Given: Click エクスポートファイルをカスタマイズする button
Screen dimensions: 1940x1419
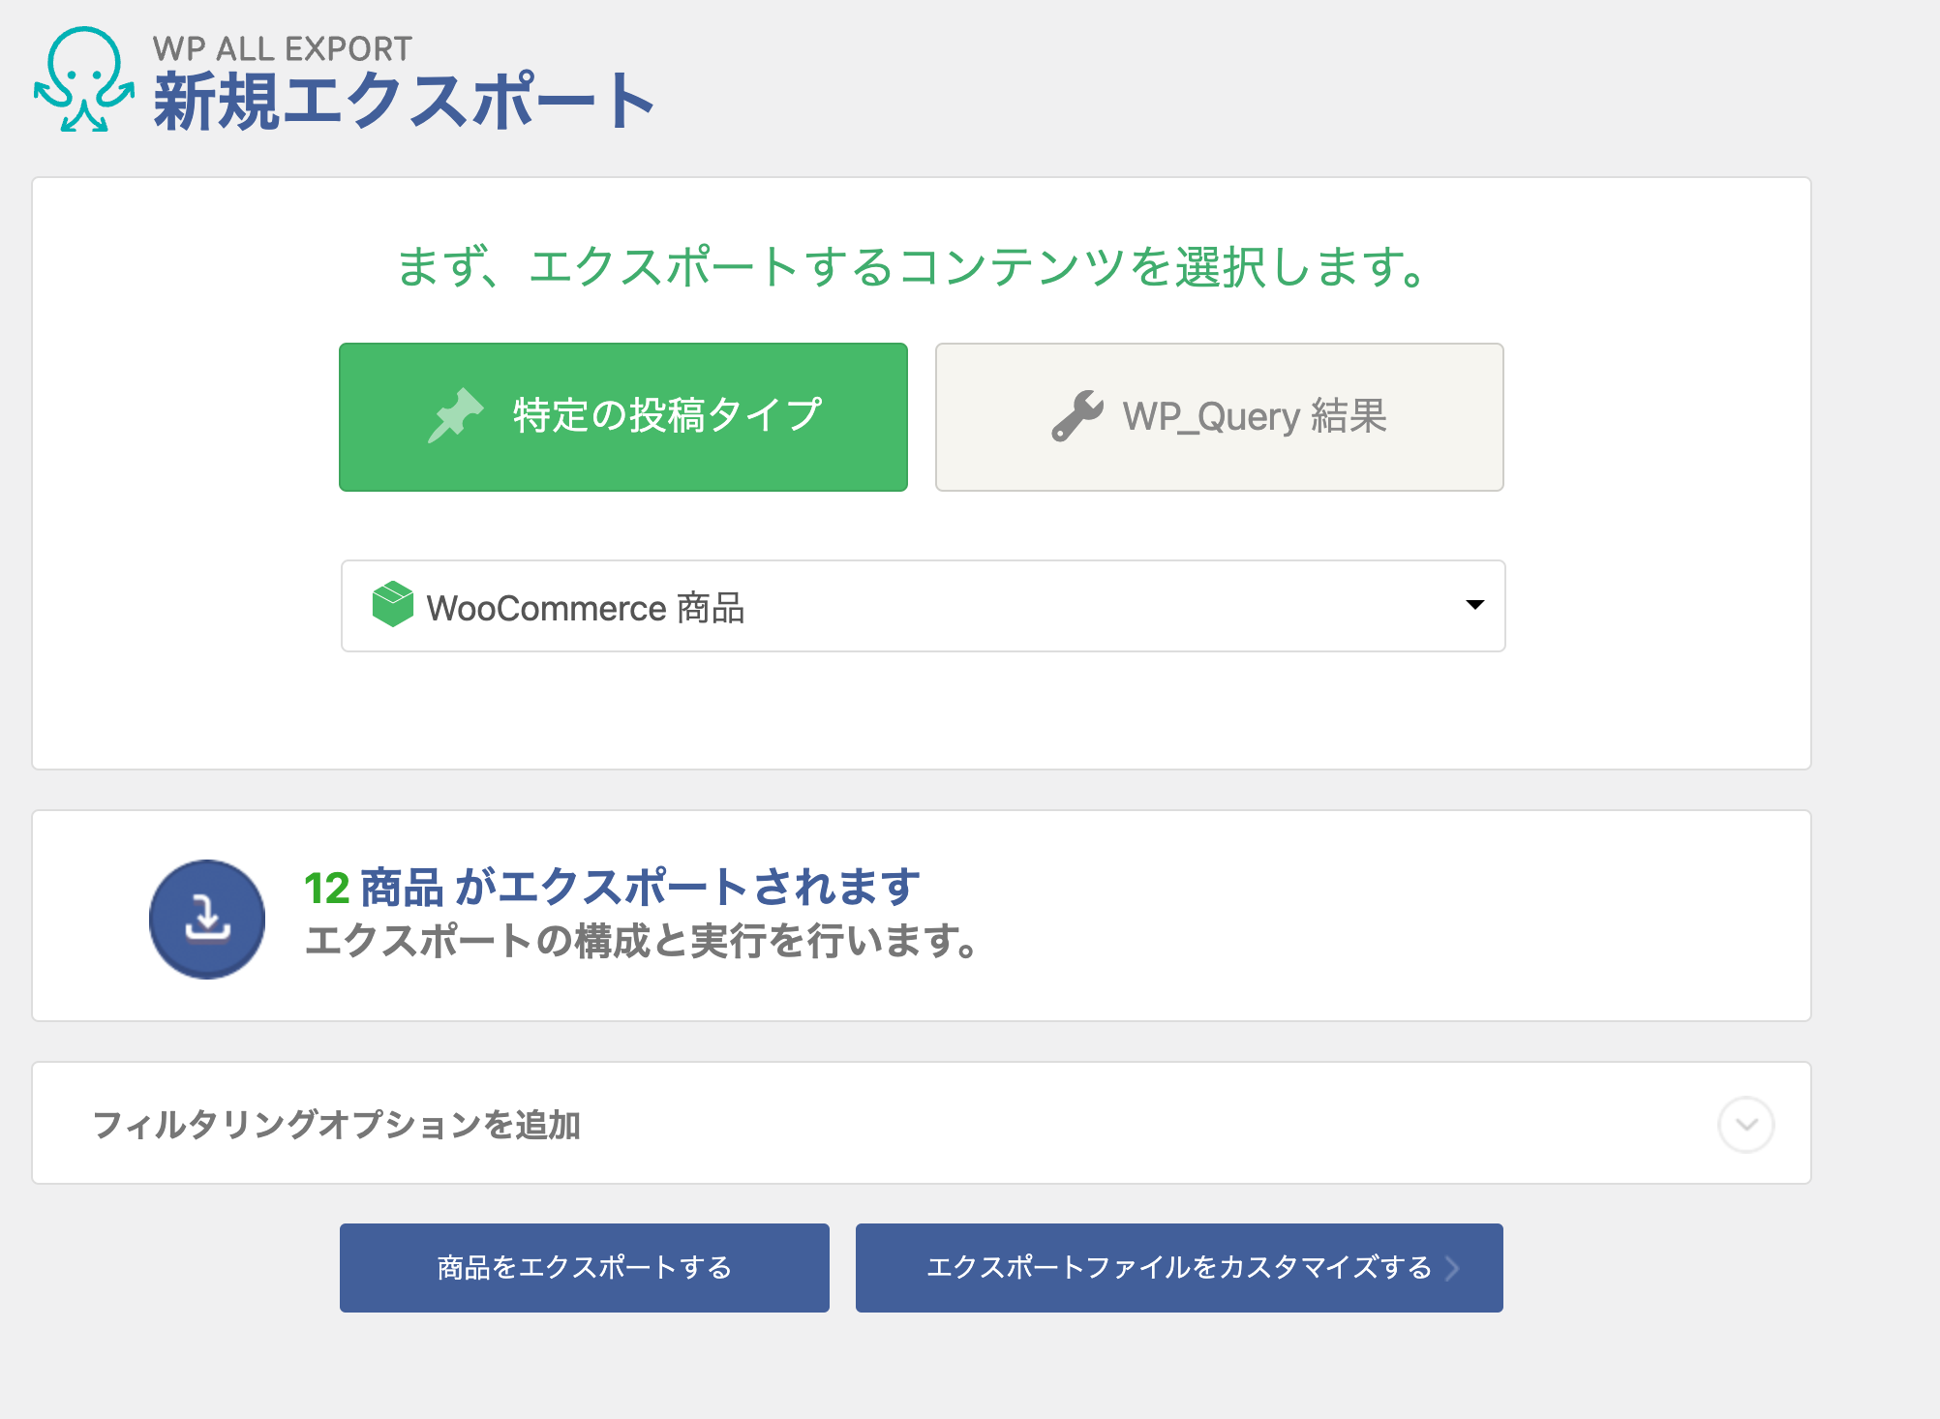Looking at the screenshot, I should [1179, 1268].
